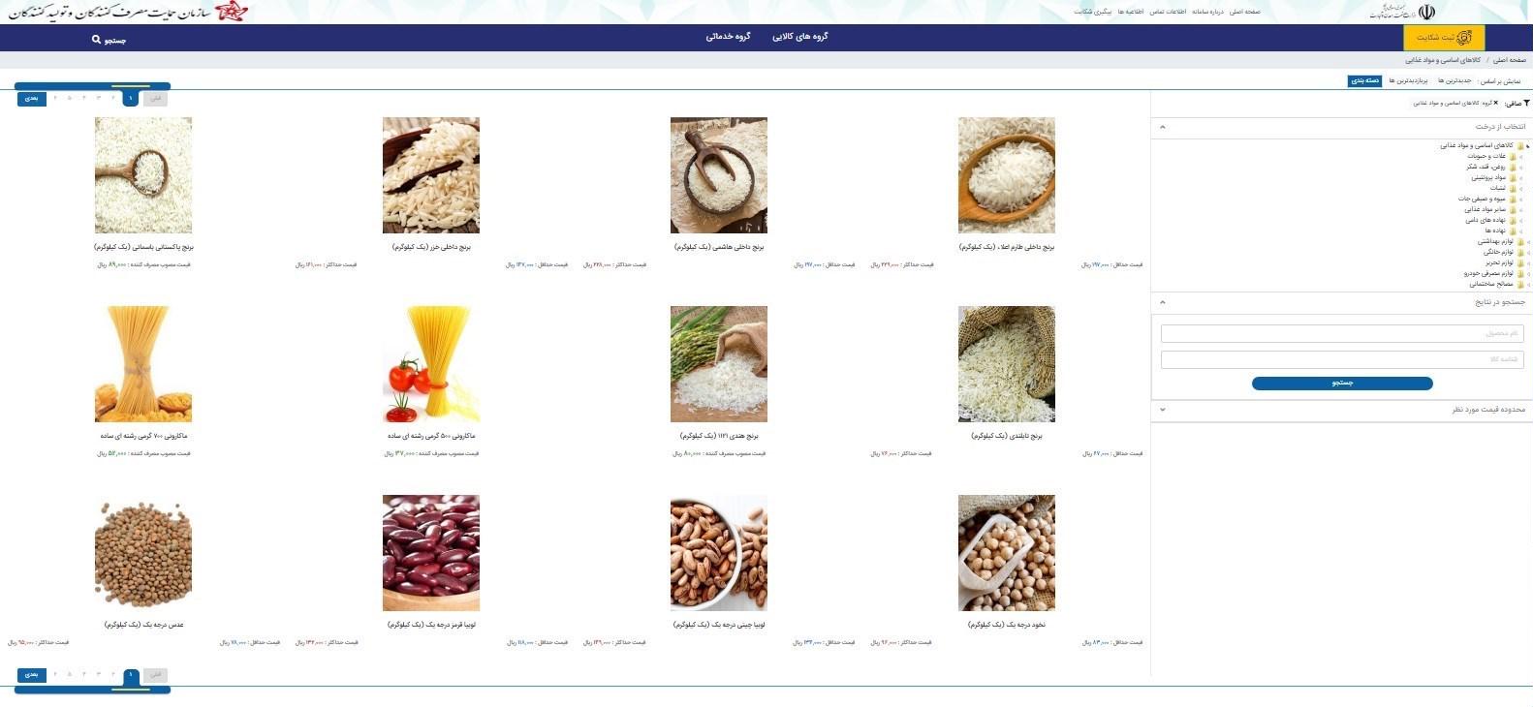Click the consumer protection organization logo

(232, 12)
